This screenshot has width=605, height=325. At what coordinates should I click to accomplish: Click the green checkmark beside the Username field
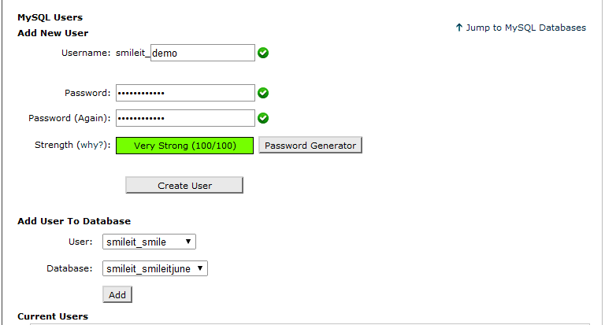pyautogui.click(x=264, y=53)
